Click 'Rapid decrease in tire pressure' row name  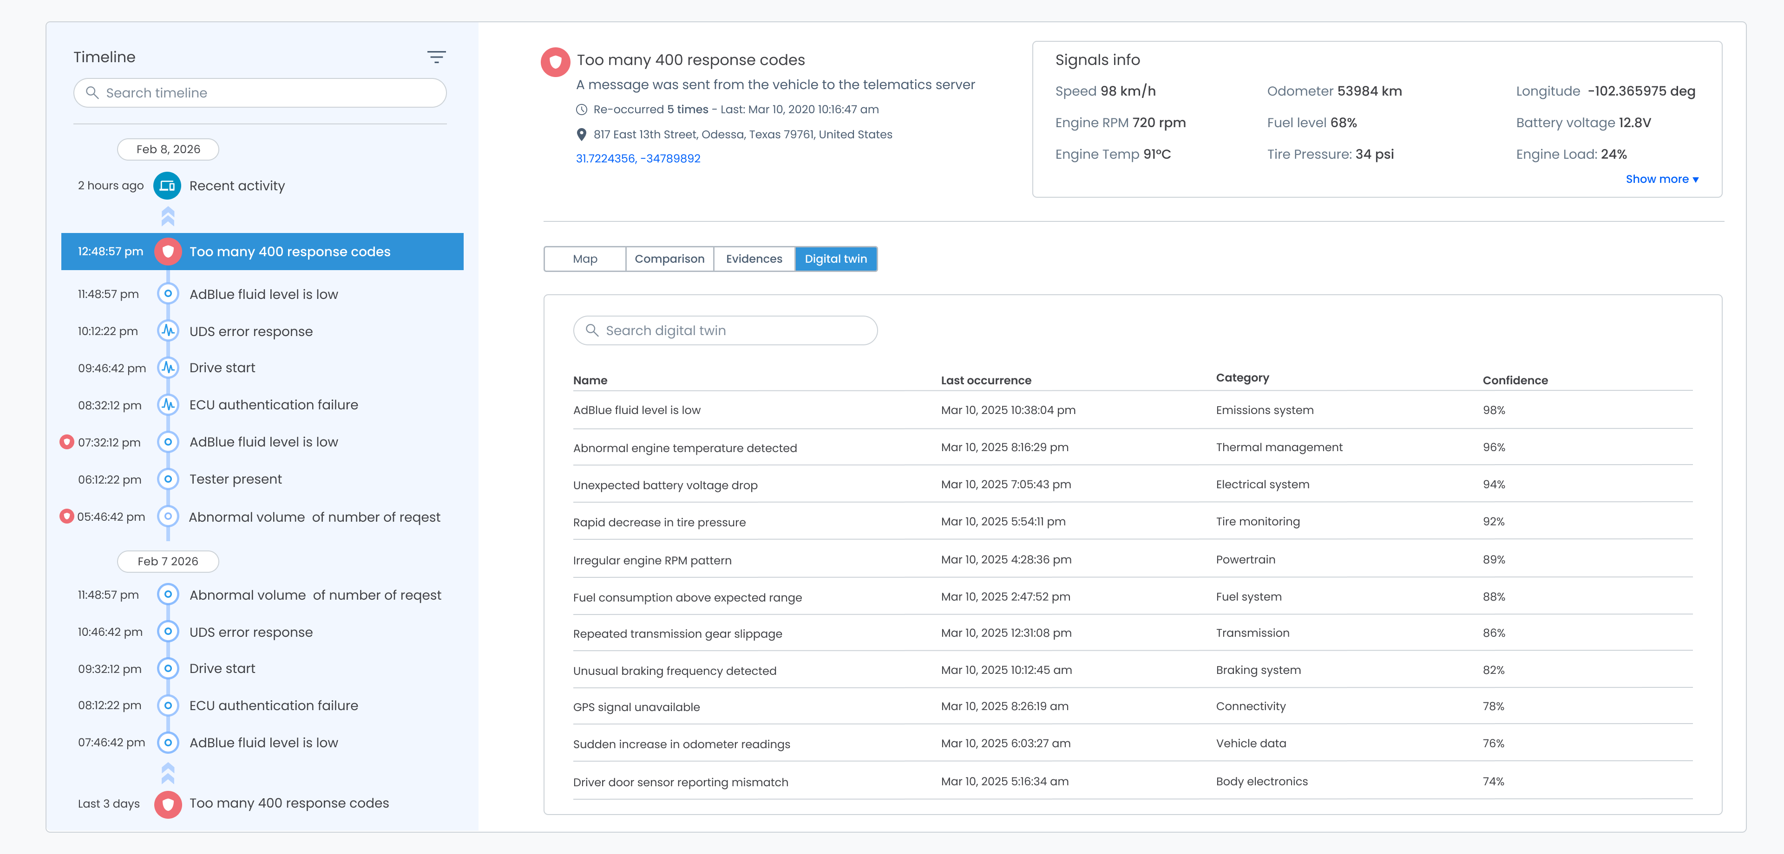pos(659,522)
